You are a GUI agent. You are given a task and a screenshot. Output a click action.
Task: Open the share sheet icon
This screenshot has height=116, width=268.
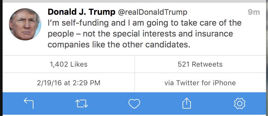186,103
